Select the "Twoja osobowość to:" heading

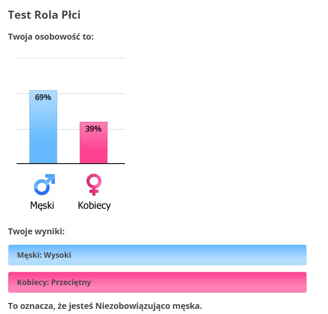click(x=51, y=37)
